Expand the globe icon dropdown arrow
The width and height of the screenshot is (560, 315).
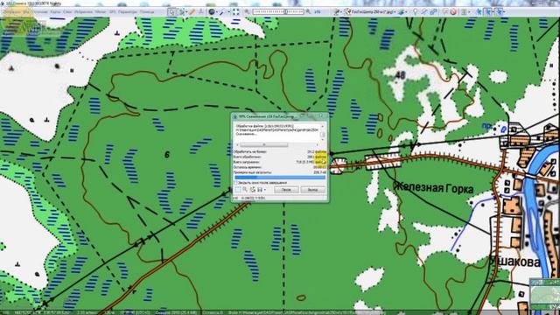click(217, 12)
